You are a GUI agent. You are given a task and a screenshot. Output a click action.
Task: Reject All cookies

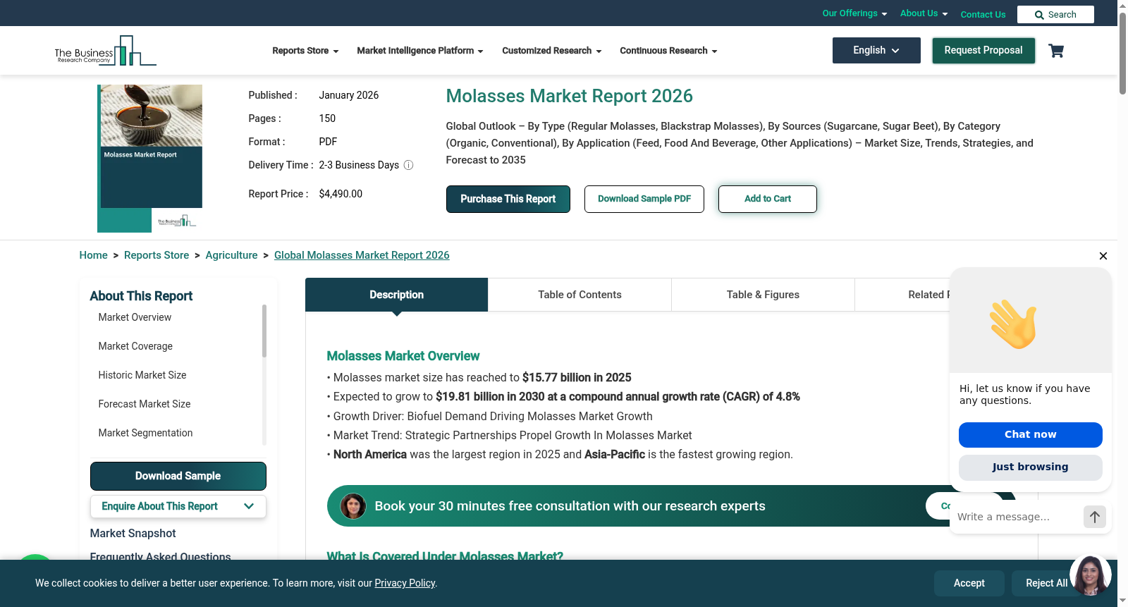click(x=1046, y=583)
